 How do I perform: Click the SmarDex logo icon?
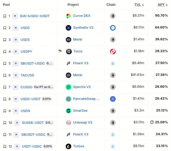point(69,111)
